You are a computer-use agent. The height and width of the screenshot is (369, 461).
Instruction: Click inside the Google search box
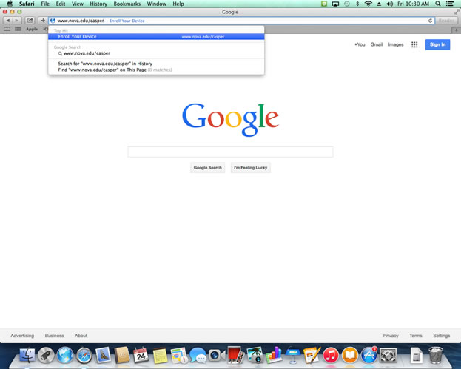[x=230, y=152]
